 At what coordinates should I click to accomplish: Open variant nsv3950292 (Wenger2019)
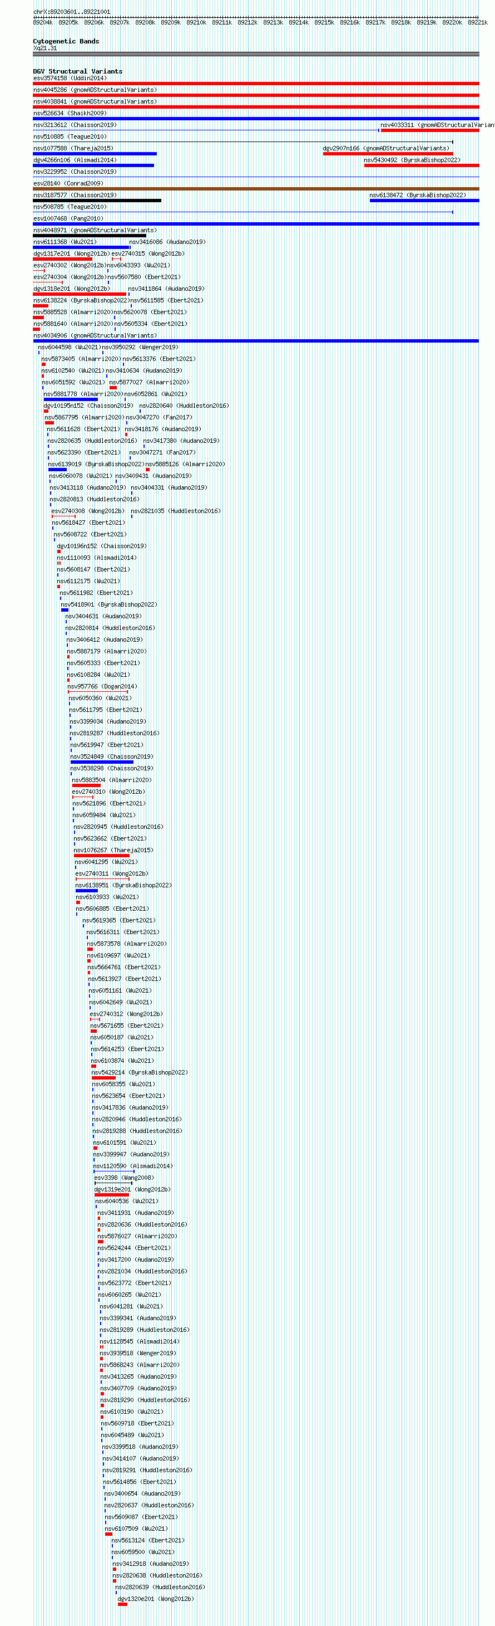(140, 347)
